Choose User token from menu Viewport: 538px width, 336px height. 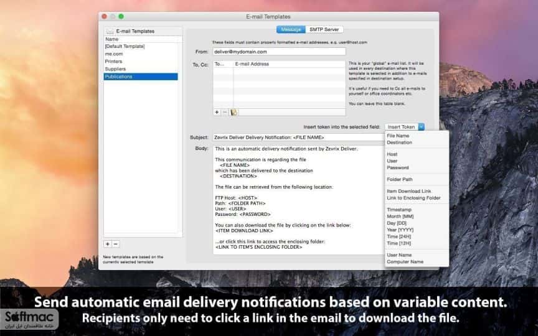click(x=392, y=161)
